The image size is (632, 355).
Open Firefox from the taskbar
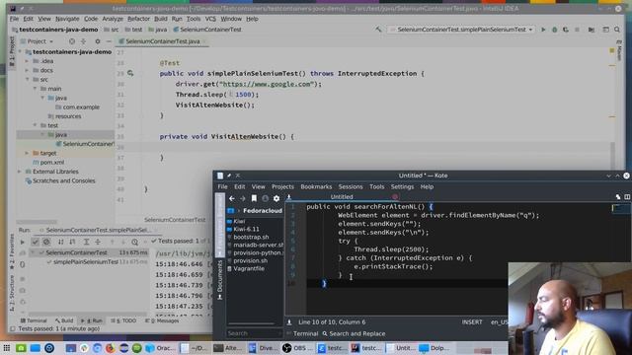point(110,348)
